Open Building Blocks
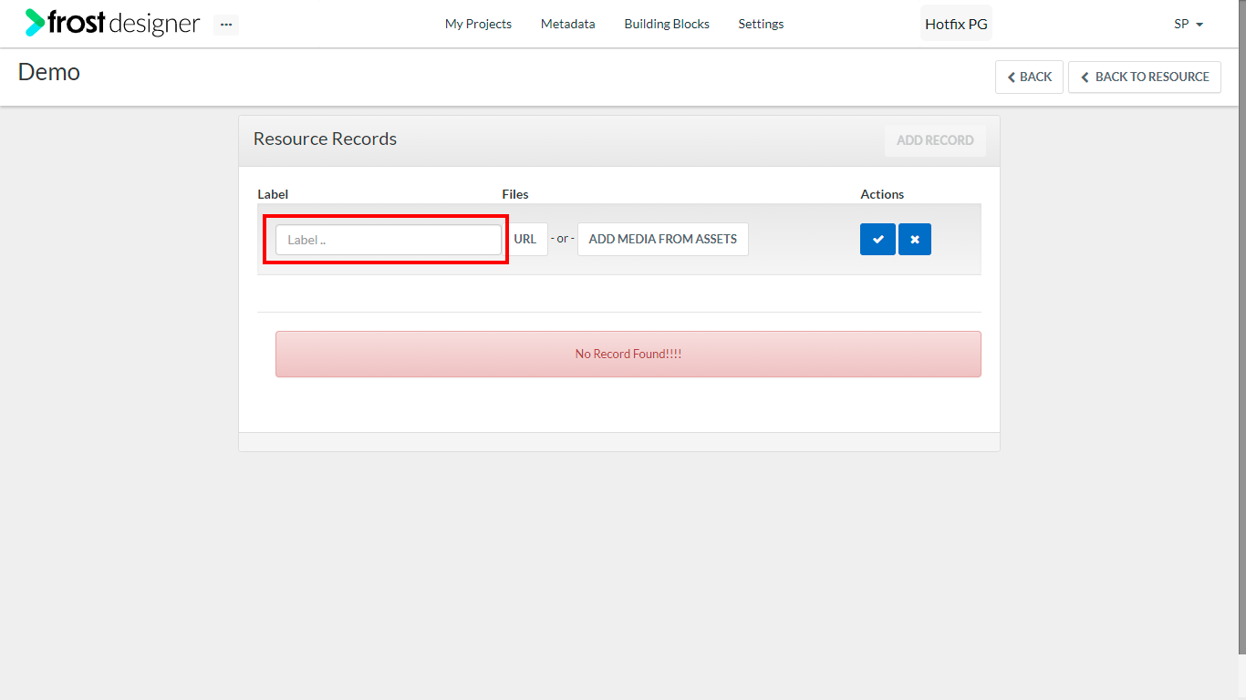1246x700 pixels. pos(667,24)
